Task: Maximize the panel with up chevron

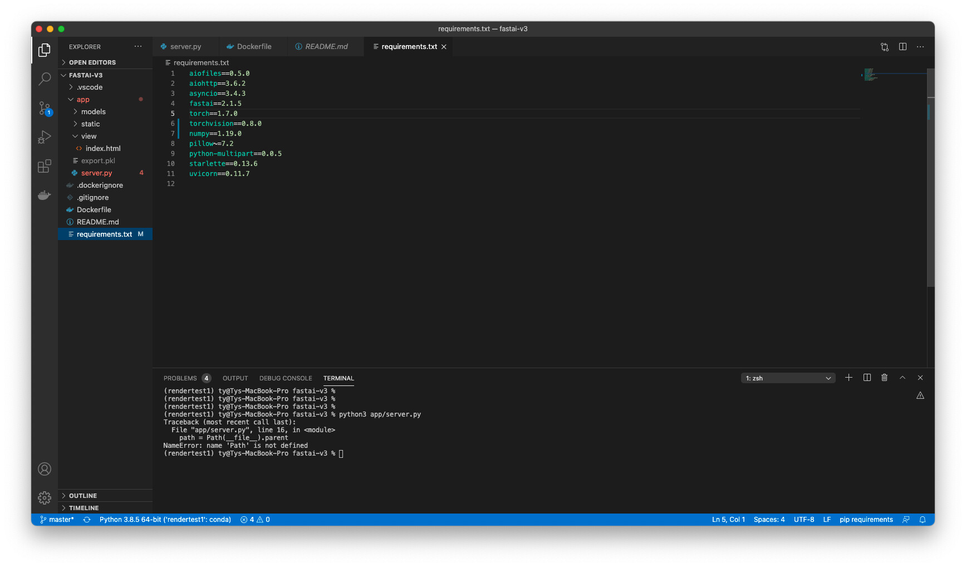Action: point(903,378)
